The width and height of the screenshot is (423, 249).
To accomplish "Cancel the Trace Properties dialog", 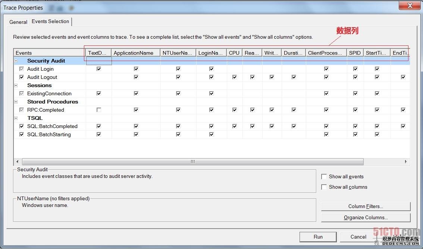I will pyautogui.click(x=358, y=237).
